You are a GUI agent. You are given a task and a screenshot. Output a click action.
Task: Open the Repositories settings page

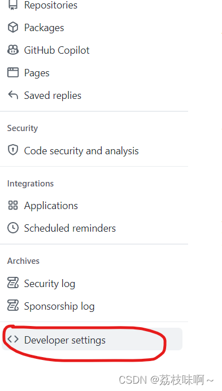coord(51,5)
